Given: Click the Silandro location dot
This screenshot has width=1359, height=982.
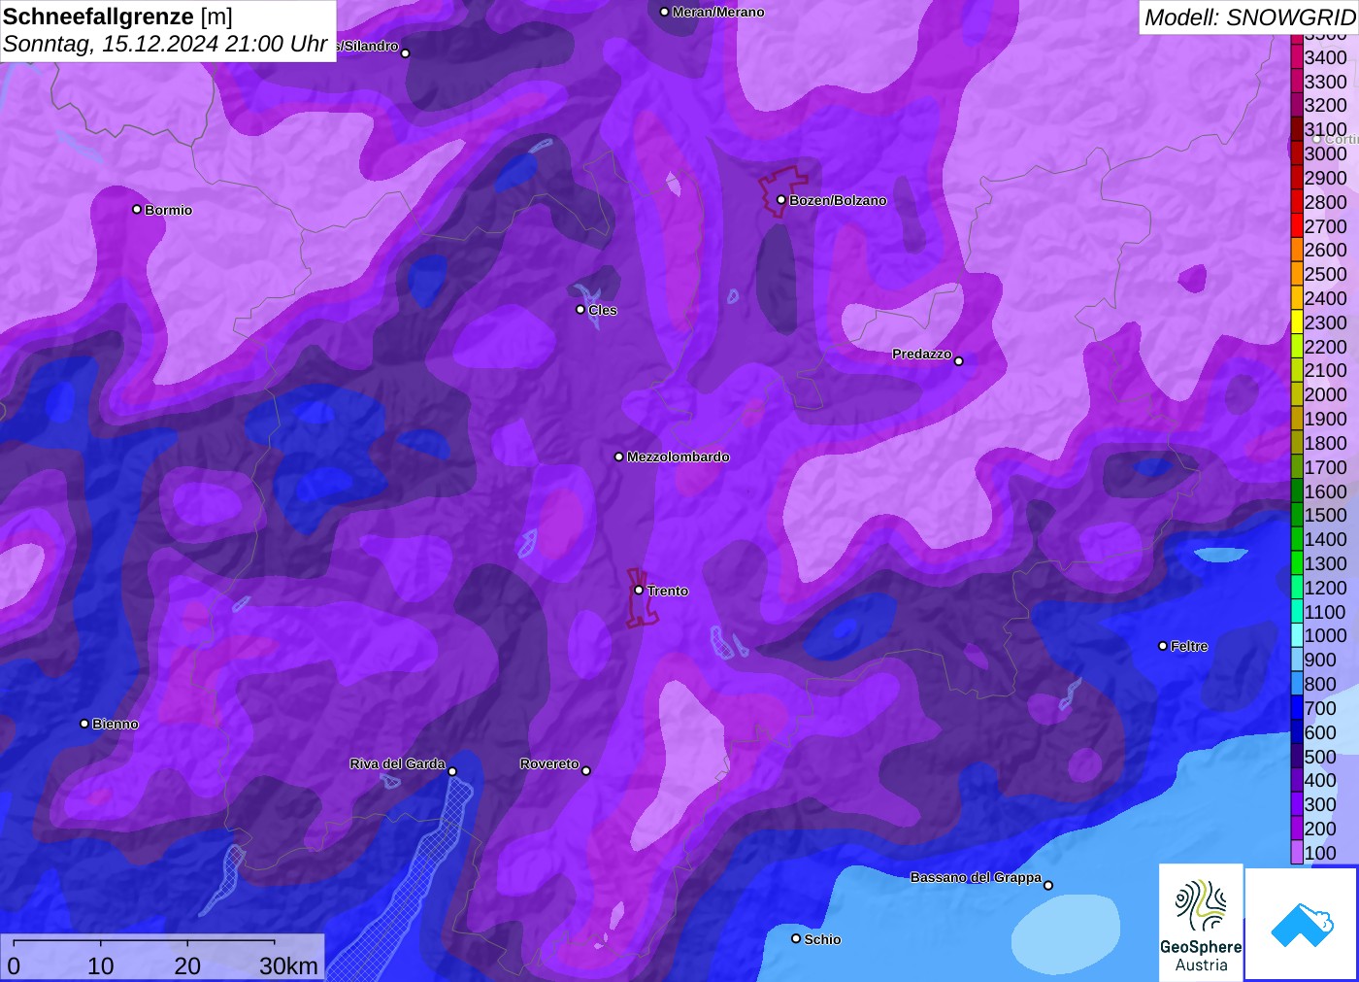Looking at the screenshot, I should click(406, 53).
